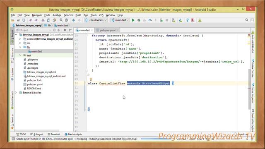Select main.dart in project tree
Image resolution: width=265 pixels, height=149 pixels.
(x=36, y=51)
